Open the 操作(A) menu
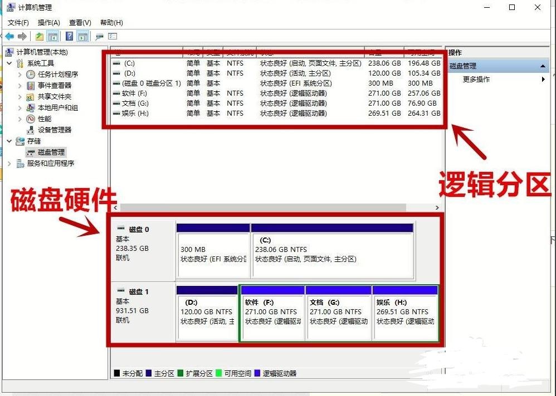The image size is (556, 396). point(48,23)
